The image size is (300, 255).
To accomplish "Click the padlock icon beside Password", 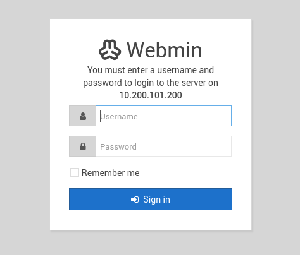I will click(x=83, y=146).
